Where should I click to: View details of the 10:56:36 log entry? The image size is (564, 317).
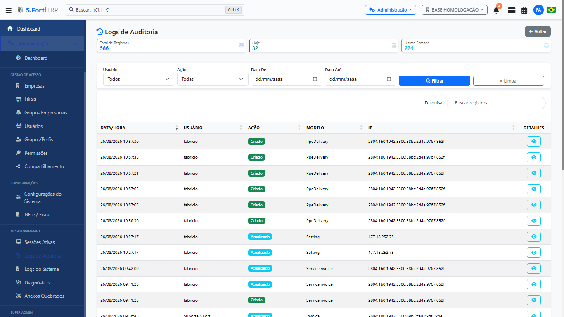click(534, 221)
